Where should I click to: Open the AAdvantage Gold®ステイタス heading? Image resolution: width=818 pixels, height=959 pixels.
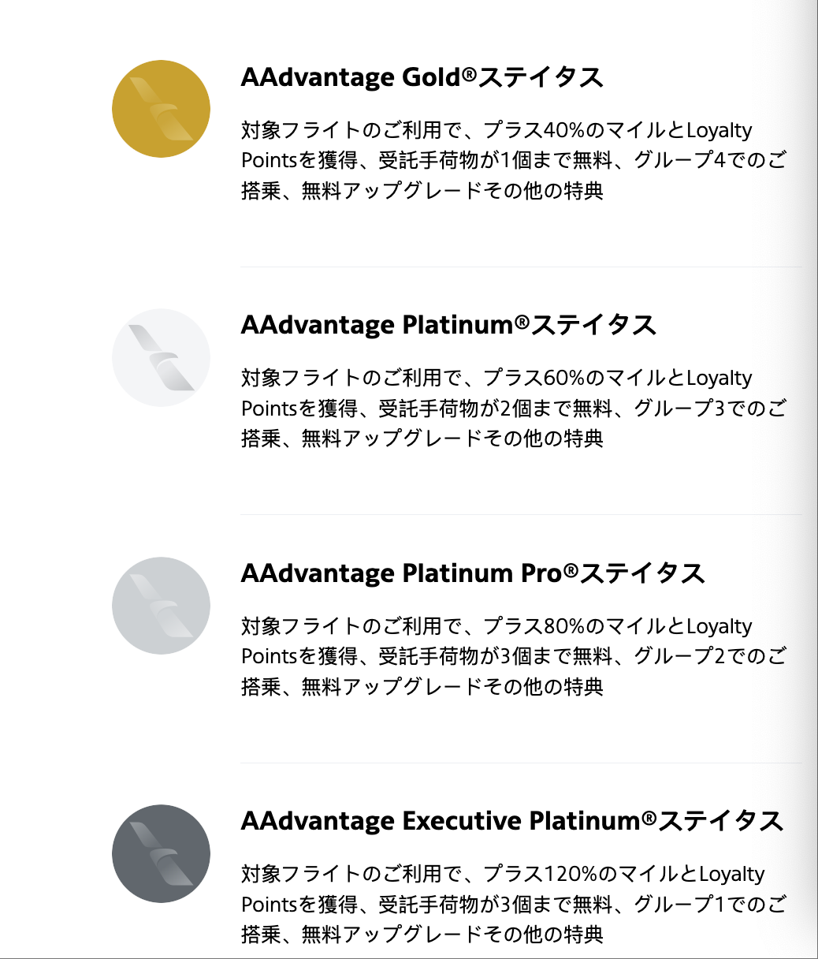point(422,77)
